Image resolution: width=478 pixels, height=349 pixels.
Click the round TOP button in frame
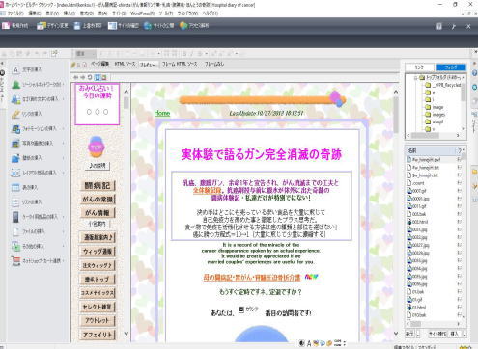click(97, 147)
